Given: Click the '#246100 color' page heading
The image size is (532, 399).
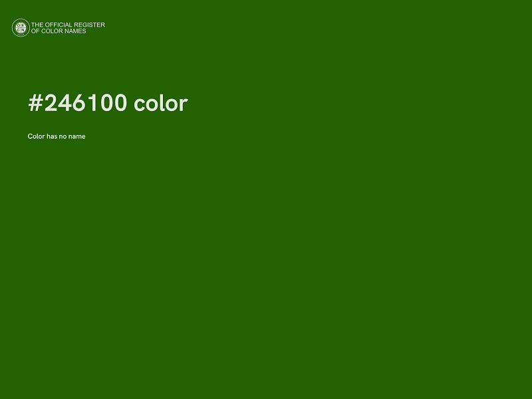Looking at the screenshot, I should tap(107, 103).
